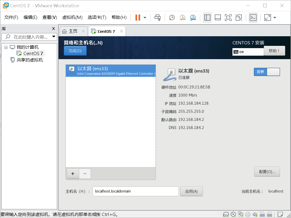Open the 虚拟机(M) menu
The height and width of the screenshot is (218, 291).
tap(72, 17)
